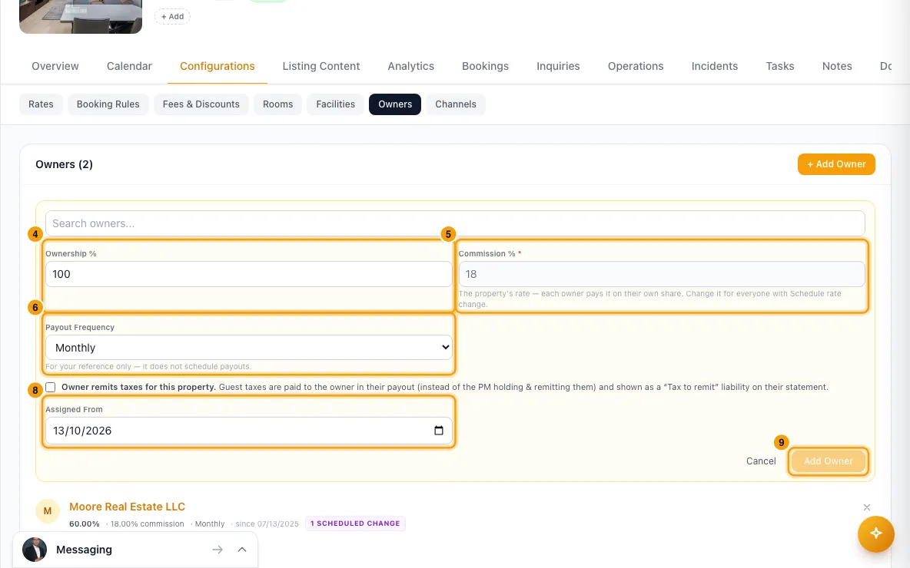This screenshot has height=568, width=910.
Task: Select the Configurations tab
Action: pyautogui.click(x=217, y=66)
